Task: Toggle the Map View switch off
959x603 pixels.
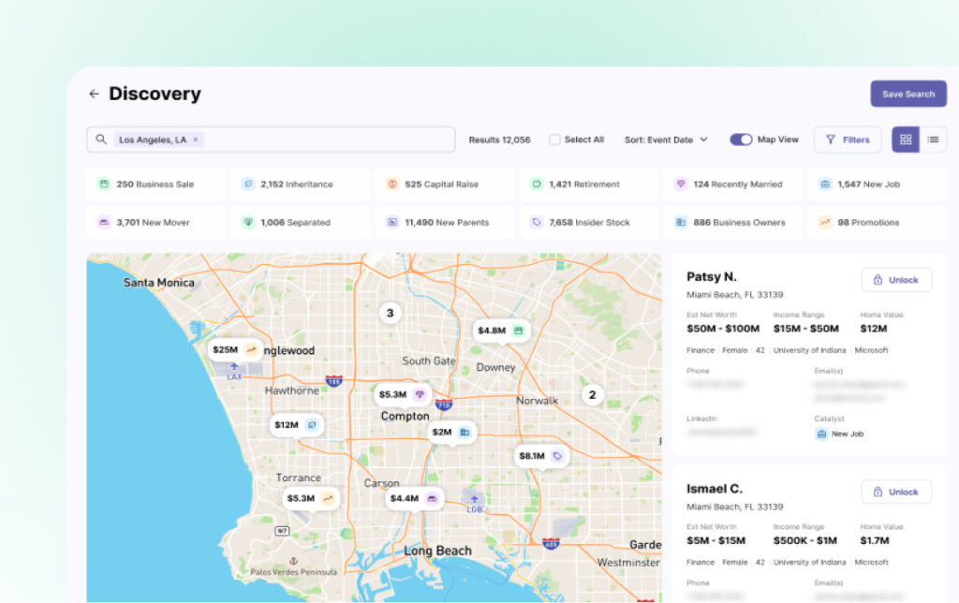Action: tap(741, 140)
